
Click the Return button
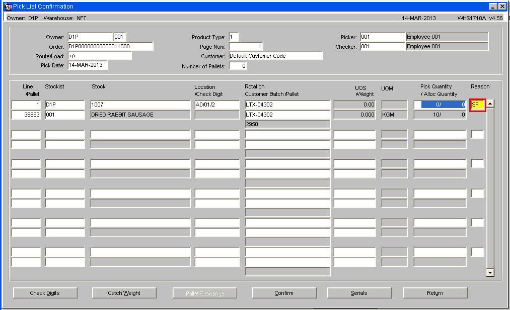click(x=435, y=293)
